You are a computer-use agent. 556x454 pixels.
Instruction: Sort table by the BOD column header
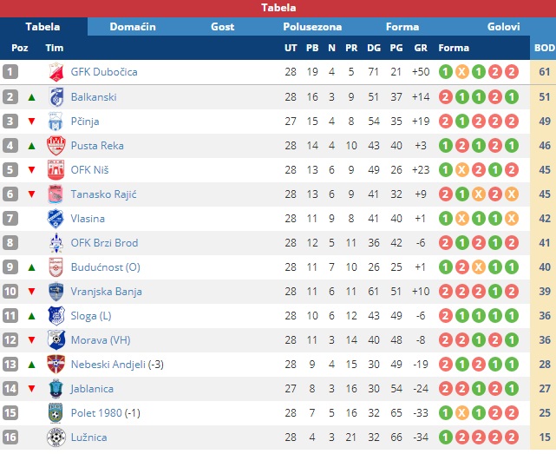[544, 48]
